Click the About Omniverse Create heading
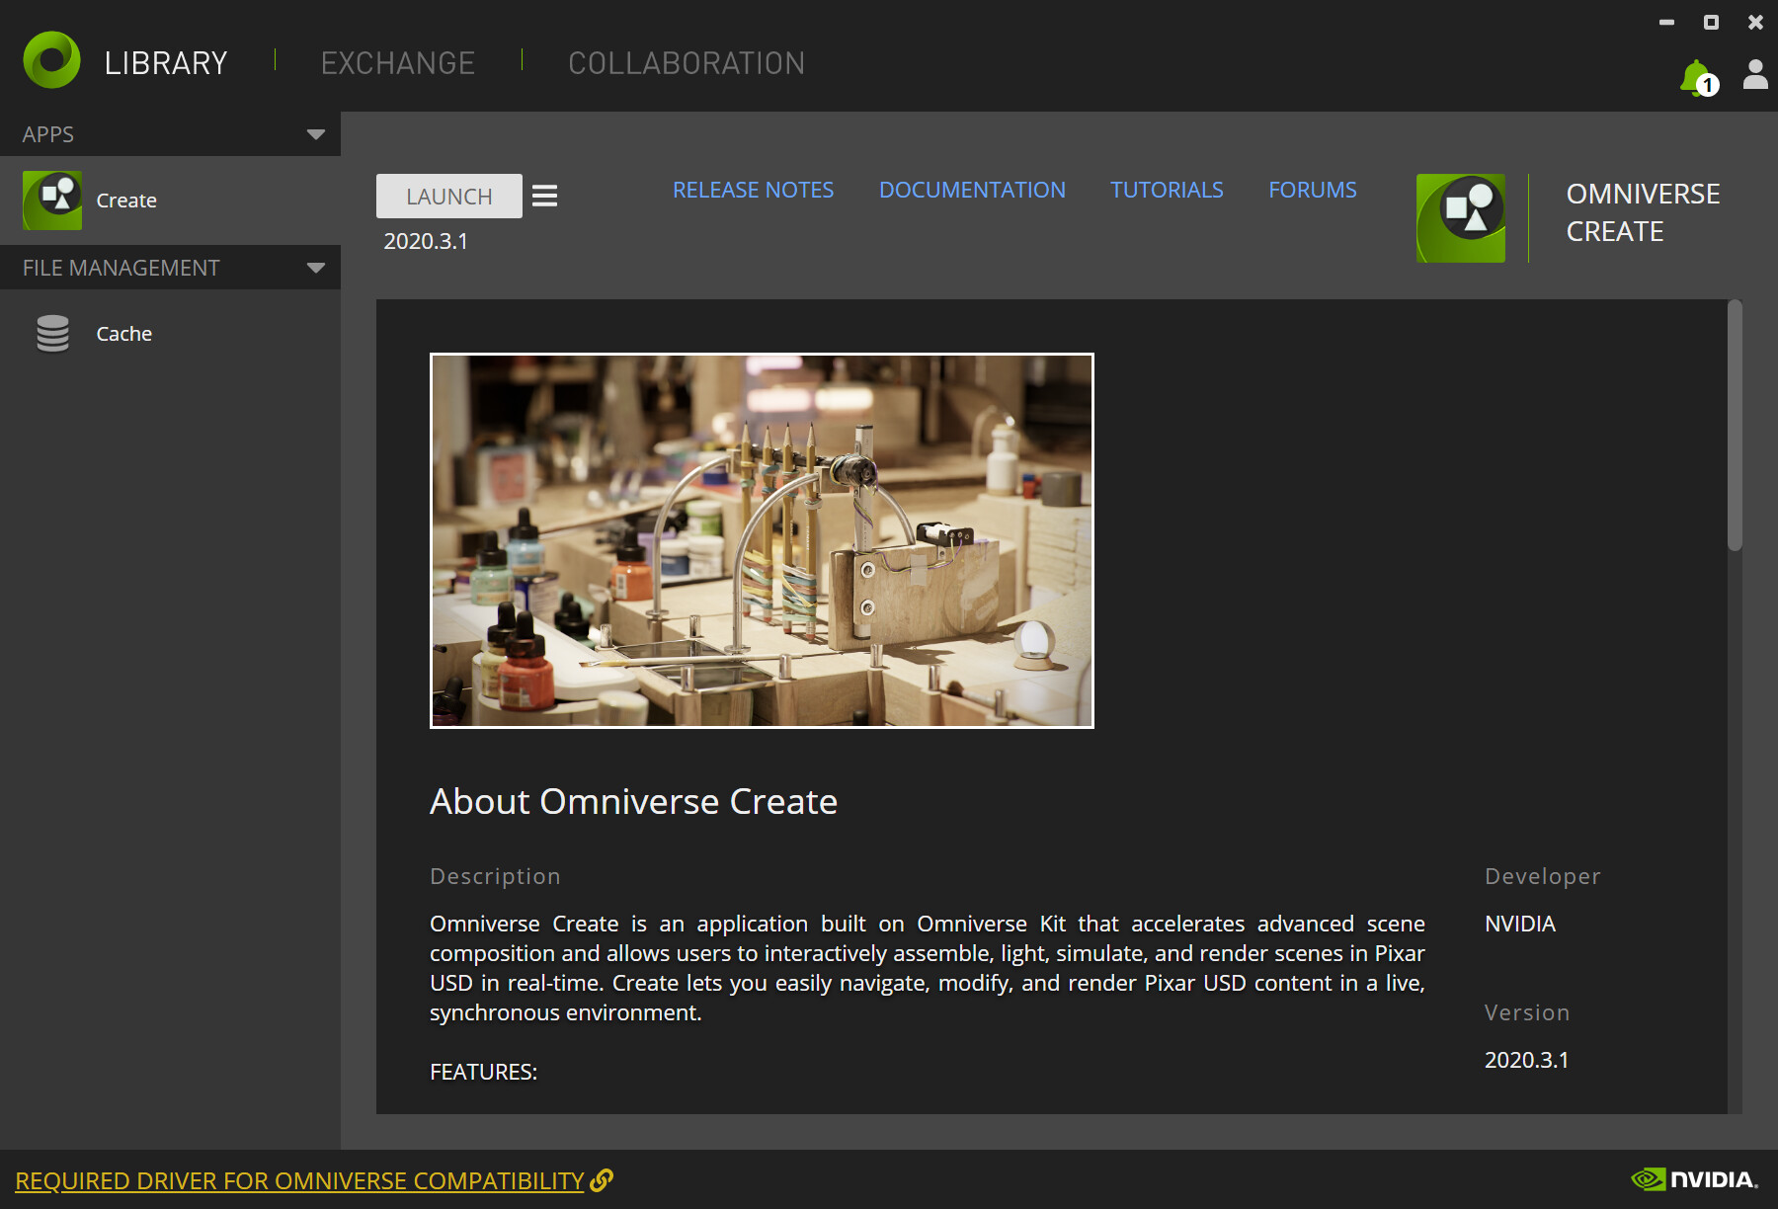1778x1209 pixels. point(633,801)
